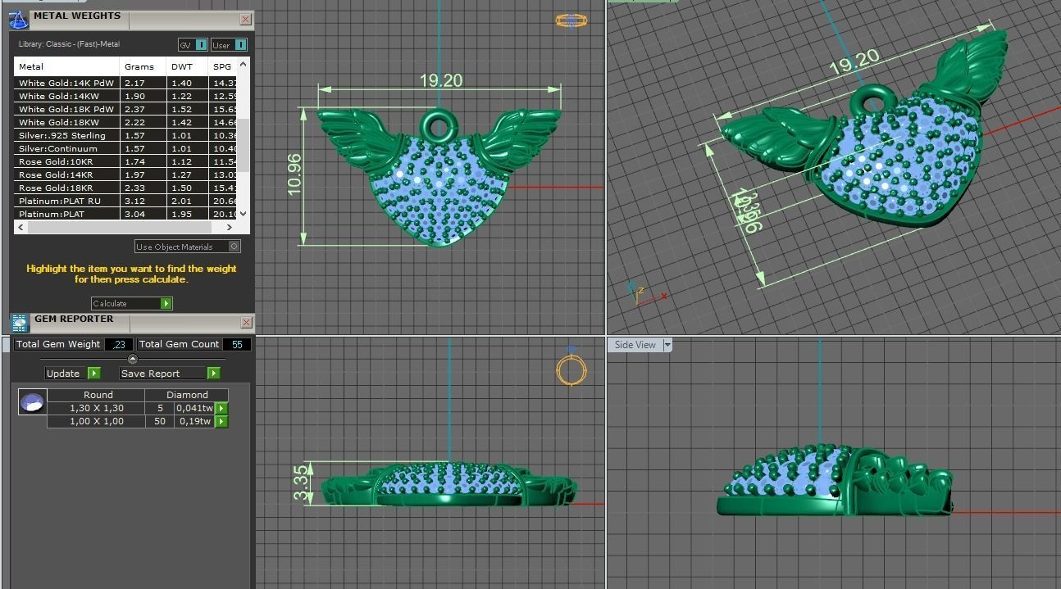Click the 1,30 X 1,30 size cell
The width and height of the screenshot is (1061, 589).
point(97,408)
